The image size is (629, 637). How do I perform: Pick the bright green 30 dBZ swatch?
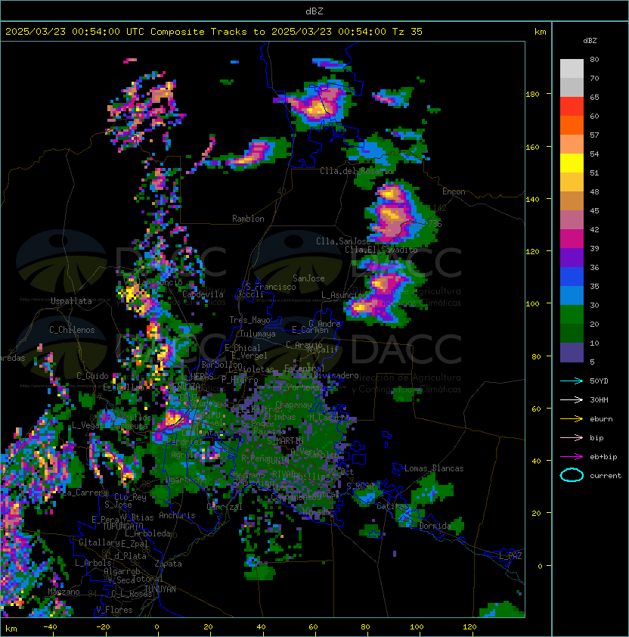572,315
